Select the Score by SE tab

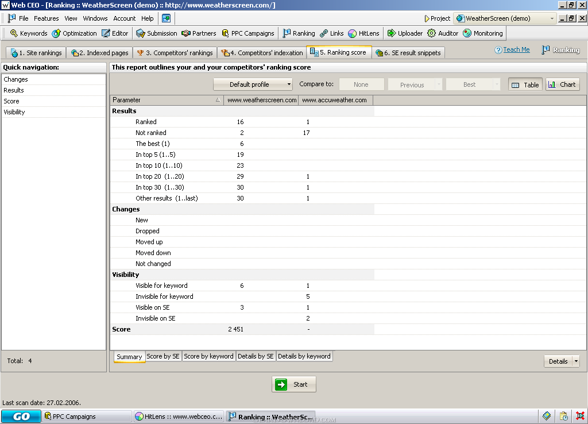[163, 356]
